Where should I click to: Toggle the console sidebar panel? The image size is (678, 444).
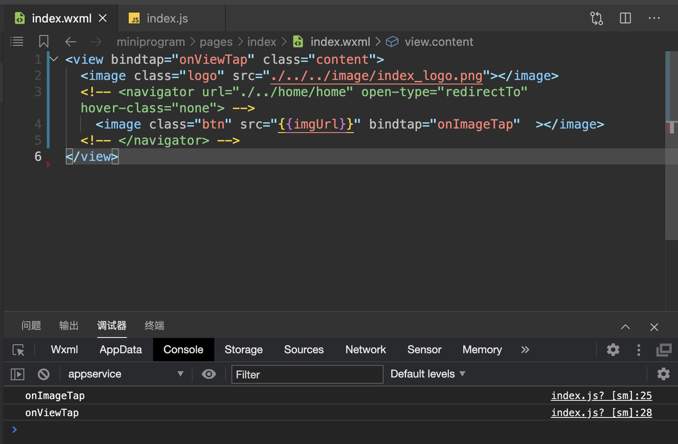pyautogui.click(x=17, y=374)
